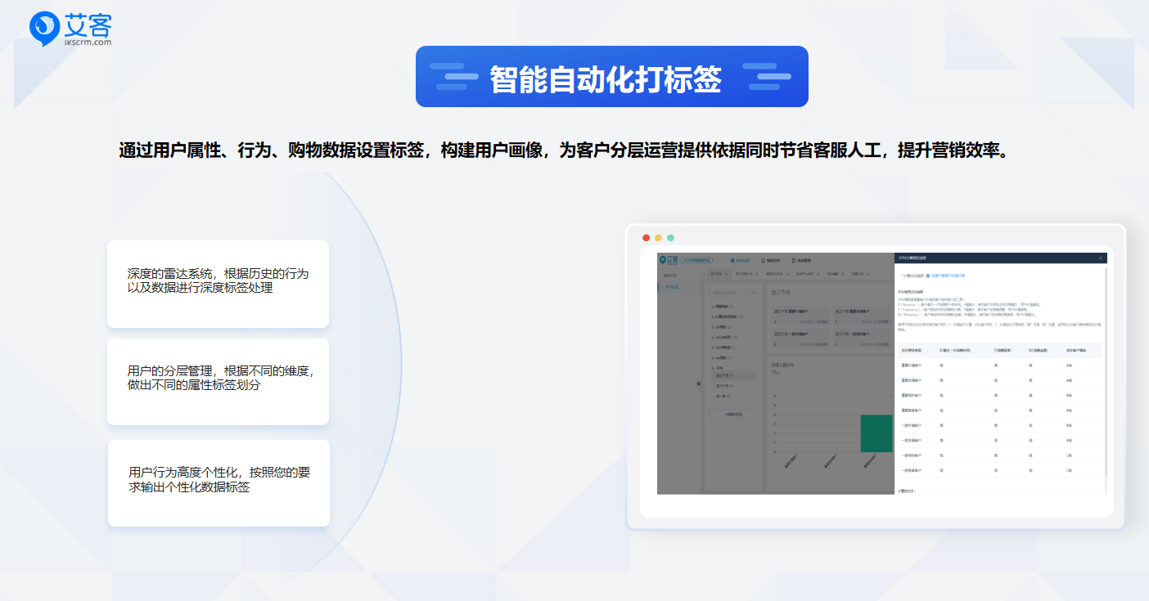Click the 用户标签 item in left sidebar
The image size is (1149, 601).
tap(678, 287)
